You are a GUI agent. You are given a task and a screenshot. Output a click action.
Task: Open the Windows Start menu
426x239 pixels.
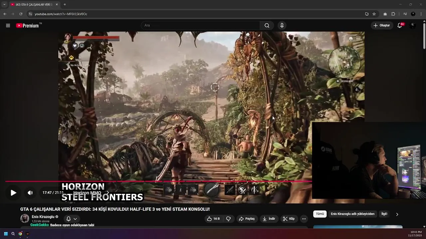click(6, 234)
